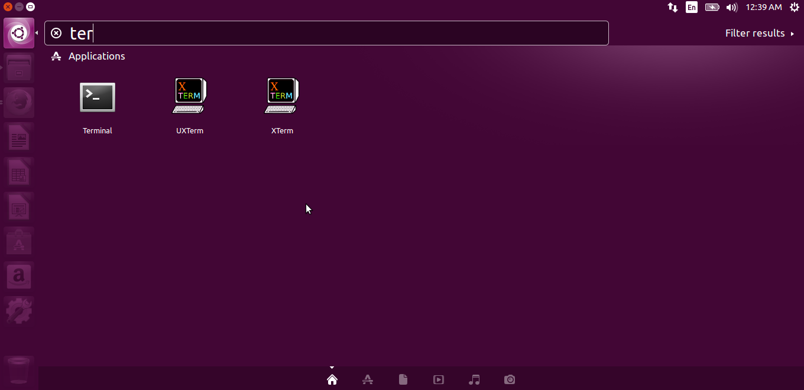
Task: Switch to the Files lens
Action: click(x=403, y=379)
